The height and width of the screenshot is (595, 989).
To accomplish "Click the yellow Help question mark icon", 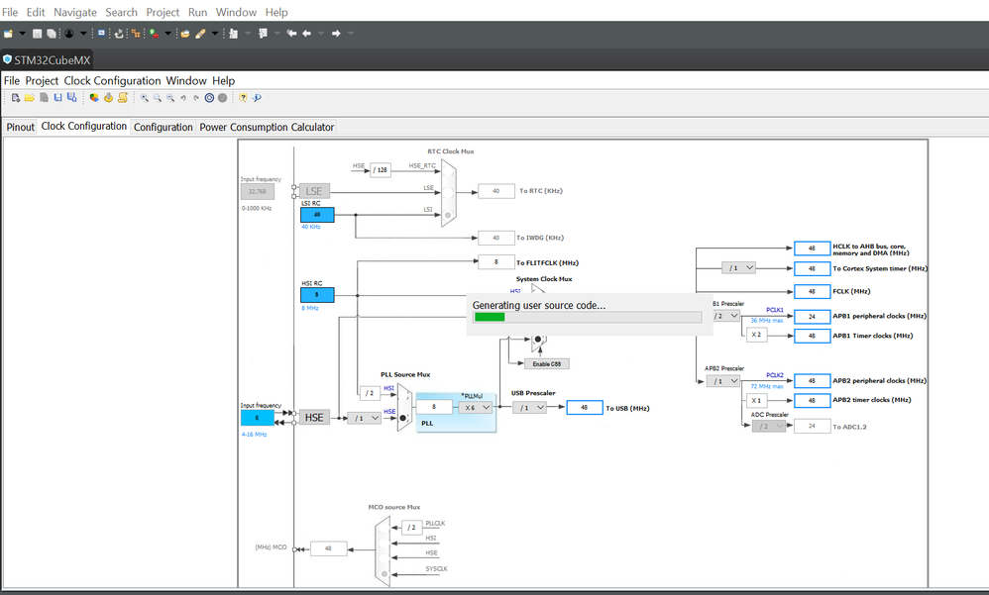I will point(243,98).
